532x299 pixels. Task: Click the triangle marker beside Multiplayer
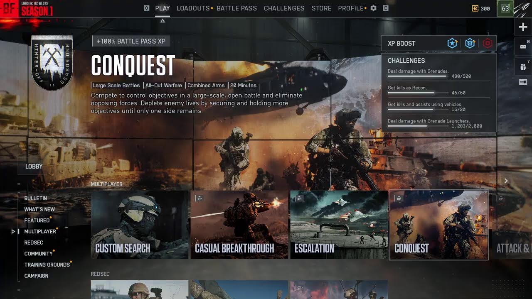[x=13, y=231]
